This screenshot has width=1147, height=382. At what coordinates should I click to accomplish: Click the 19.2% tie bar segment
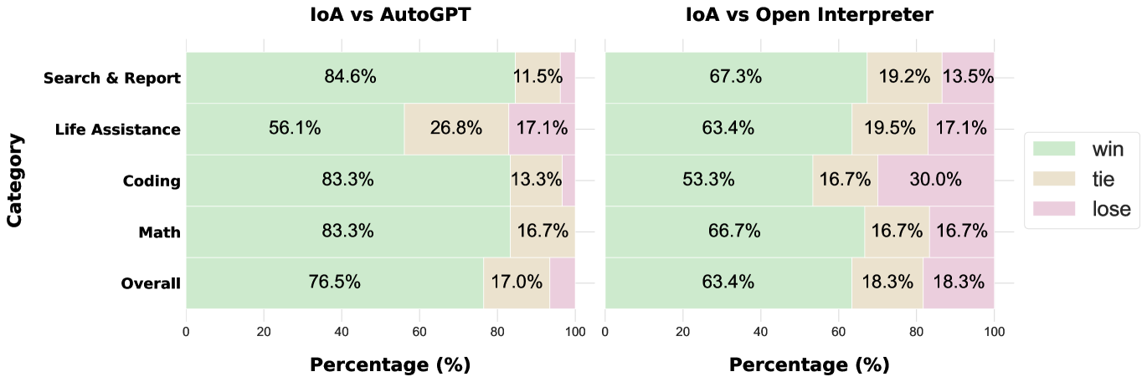[904, 77]
